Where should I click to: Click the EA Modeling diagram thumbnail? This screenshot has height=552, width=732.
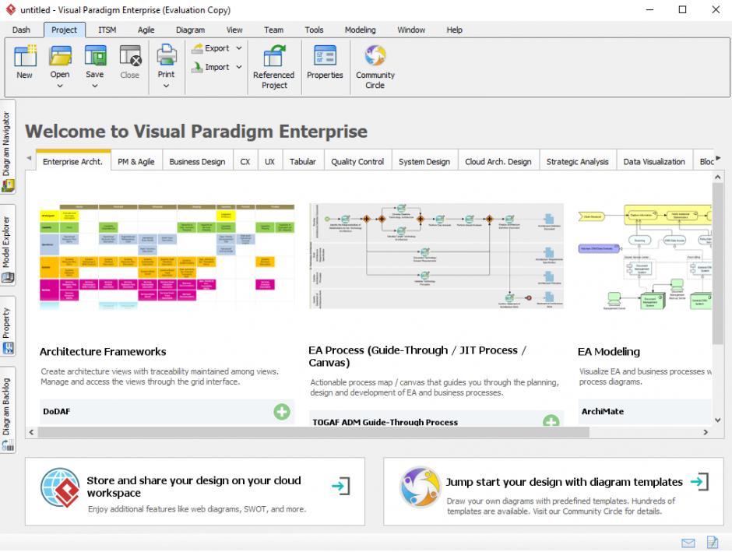(x=645, y=257)
